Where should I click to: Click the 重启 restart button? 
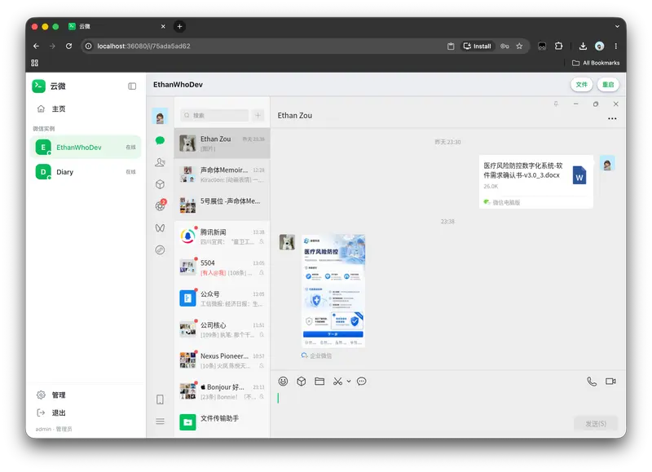pos(608,85)
